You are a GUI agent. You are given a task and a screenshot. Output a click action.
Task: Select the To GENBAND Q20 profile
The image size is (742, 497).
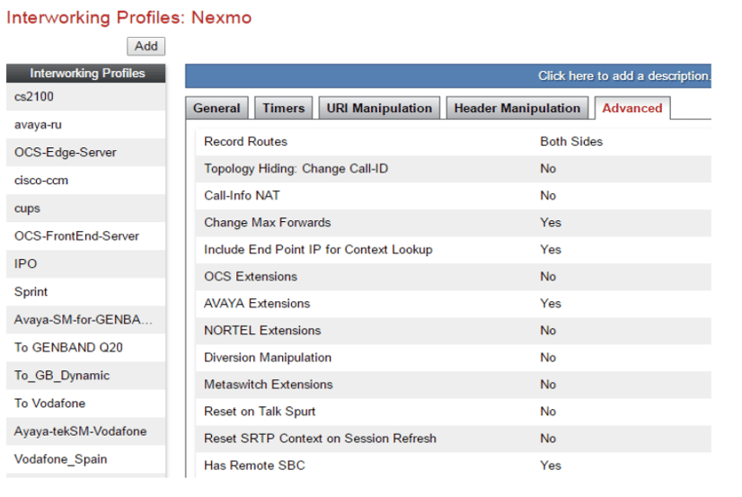85,348
